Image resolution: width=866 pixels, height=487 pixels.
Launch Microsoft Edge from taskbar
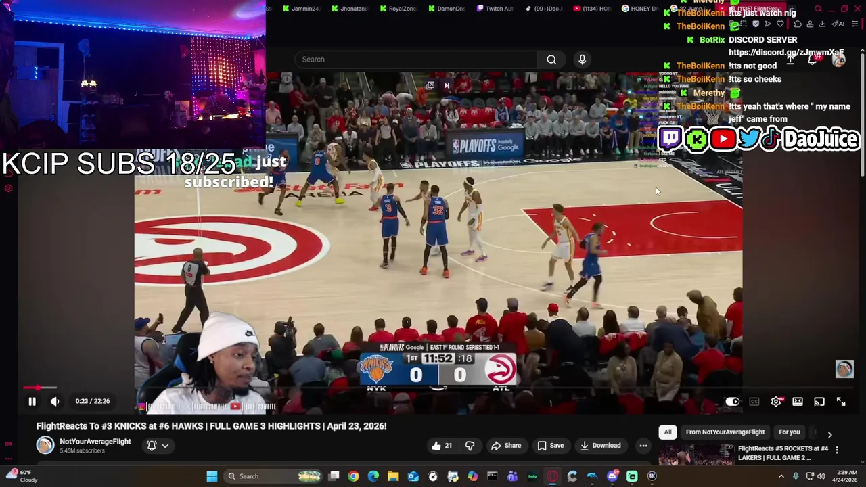click(x=373, y=476)
